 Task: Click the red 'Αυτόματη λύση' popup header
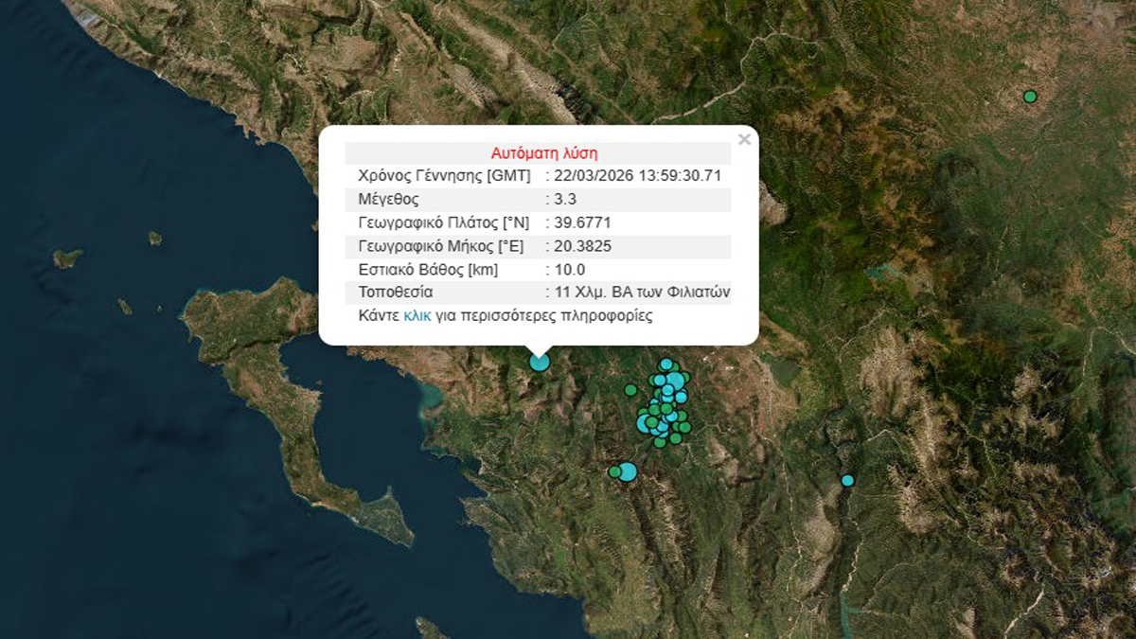[543, 152]
